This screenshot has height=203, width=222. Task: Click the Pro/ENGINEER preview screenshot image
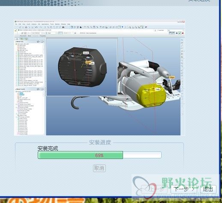[99, 78]
